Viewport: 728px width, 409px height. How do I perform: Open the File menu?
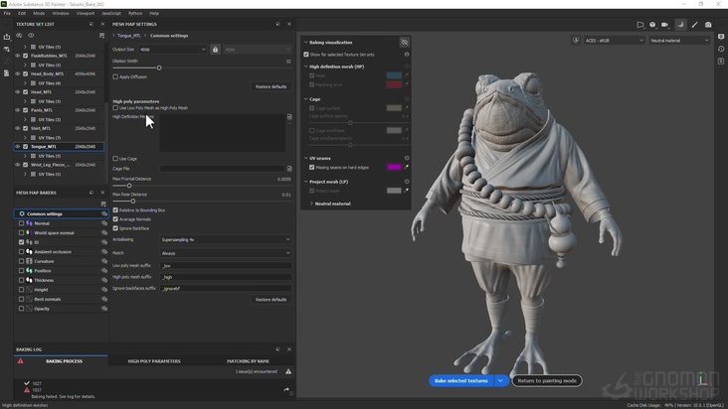[x=7, y=14]
